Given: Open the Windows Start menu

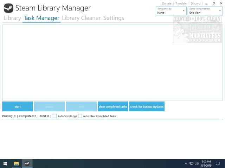Looking at the screenshot, I should click(x=5, y=163).
